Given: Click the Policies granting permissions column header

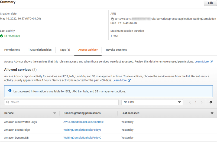Looking at the screenshot, I should tap(82, 113).
